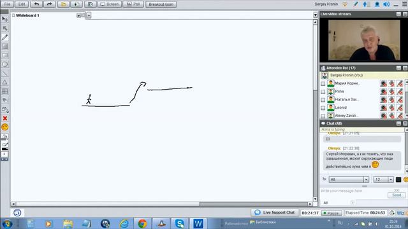Expand the Live video stream panel options

point(405,14)
